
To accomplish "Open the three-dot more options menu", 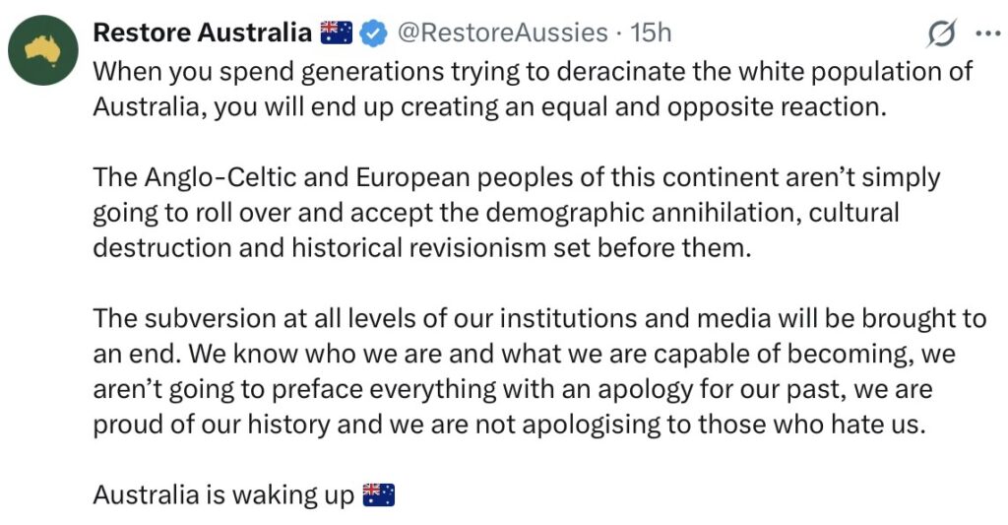I will pos(986,33).
